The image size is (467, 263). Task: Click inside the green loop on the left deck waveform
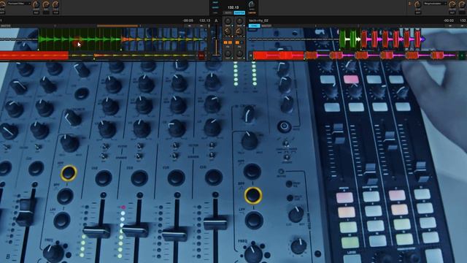pos(80,39)
